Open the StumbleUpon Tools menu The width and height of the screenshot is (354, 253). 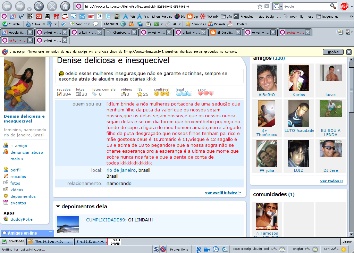pos(242,24)
